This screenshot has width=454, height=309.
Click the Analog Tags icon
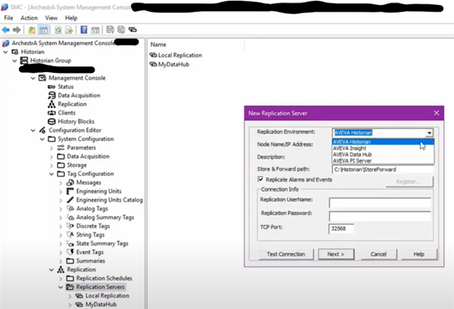(x=70, y=208)
